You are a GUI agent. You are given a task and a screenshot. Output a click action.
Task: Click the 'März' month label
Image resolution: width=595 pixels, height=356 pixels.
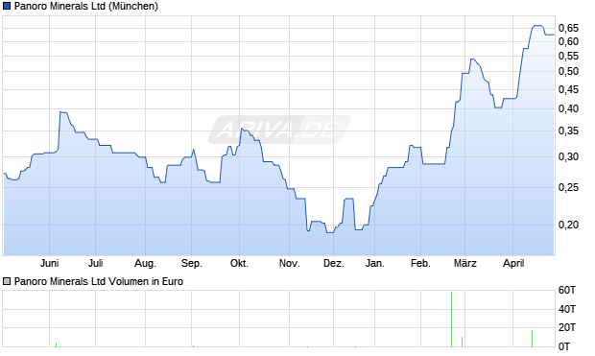click(465, 263)
